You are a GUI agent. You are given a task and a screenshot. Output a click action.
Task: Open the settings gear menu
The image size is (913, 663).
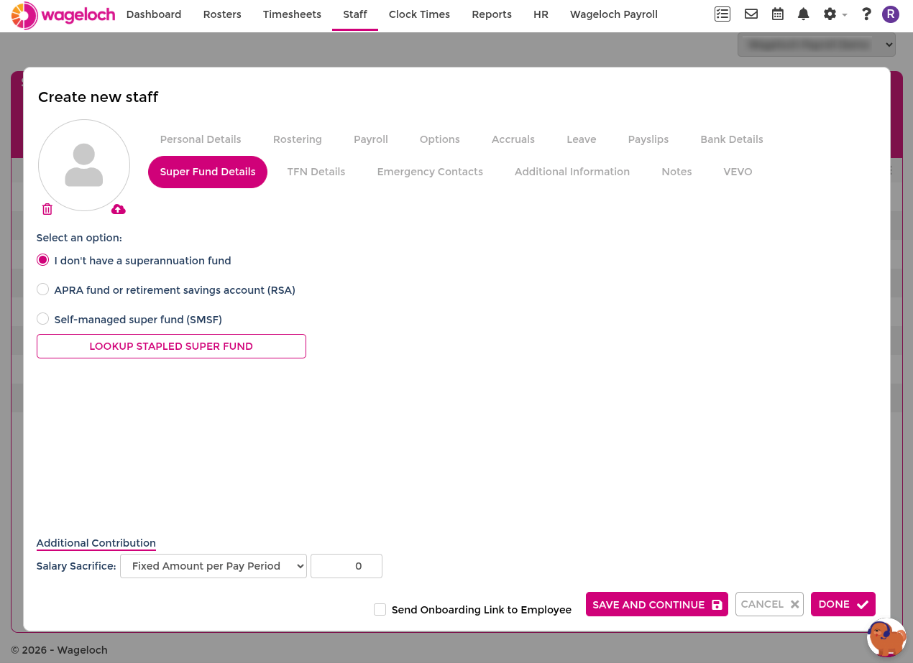tap(835, 14)
